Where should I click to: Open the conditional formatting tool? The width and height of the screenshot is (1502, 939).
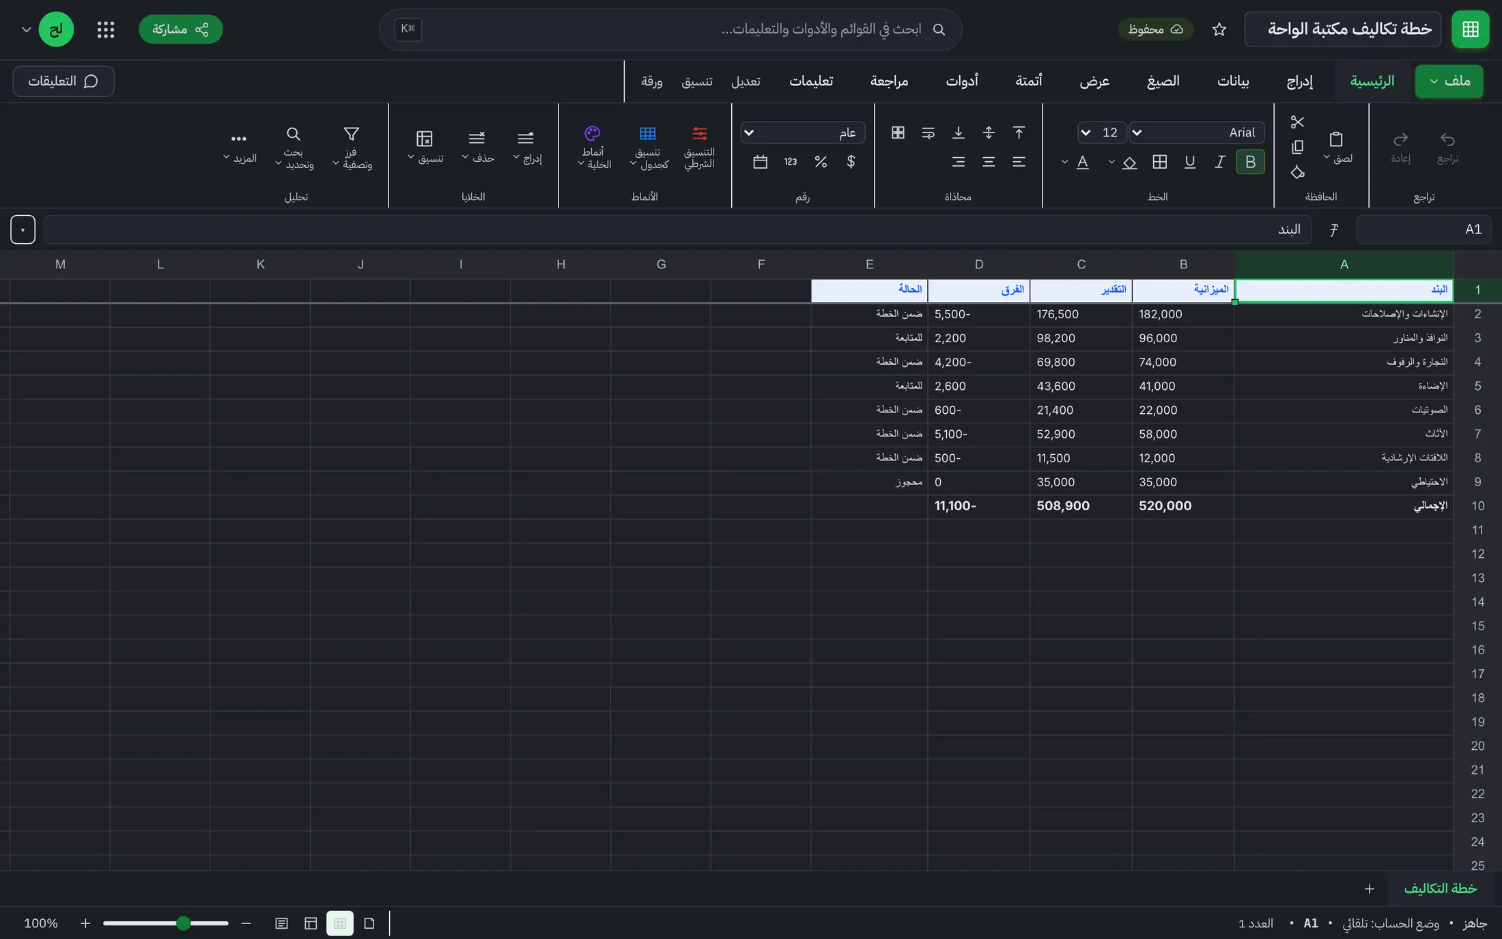(699, 147)
